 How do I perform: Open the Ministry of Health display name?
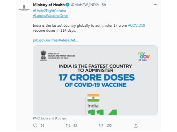[x=49, y=5]
